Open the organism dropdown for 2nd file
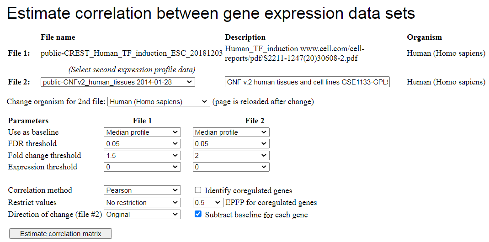The width and height of the screenshot is (489, 242). (x=159, y=102)
